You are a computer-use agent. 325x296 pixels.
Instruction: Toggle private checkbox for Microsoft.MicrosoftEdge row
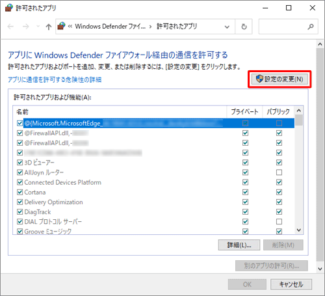point(245,123)
